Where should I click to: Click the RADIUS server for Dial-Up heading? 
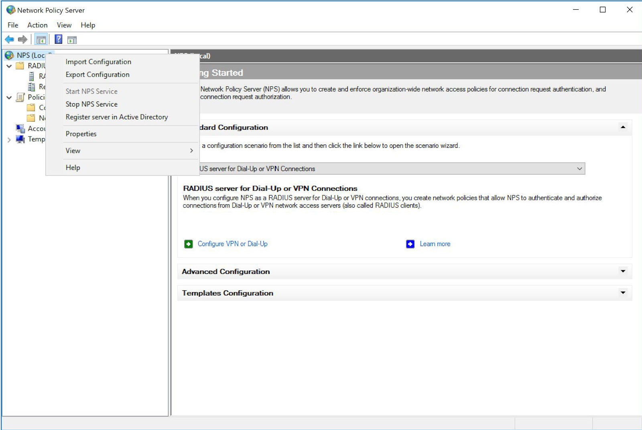[x=270, y=188]
